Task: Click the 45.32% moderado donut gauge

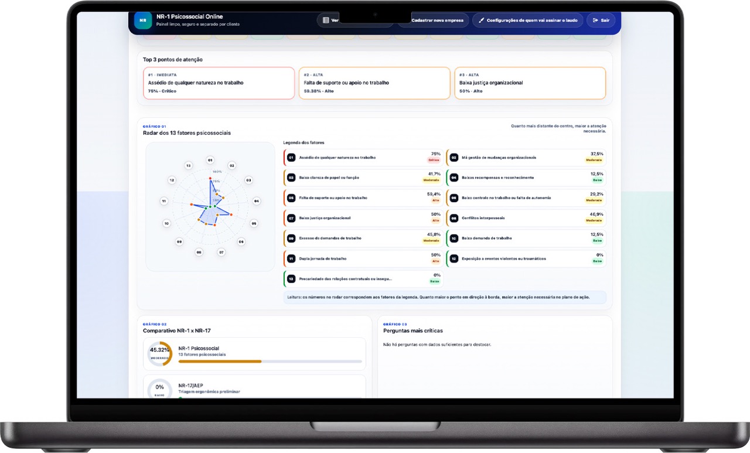Action: coord(159,354)
